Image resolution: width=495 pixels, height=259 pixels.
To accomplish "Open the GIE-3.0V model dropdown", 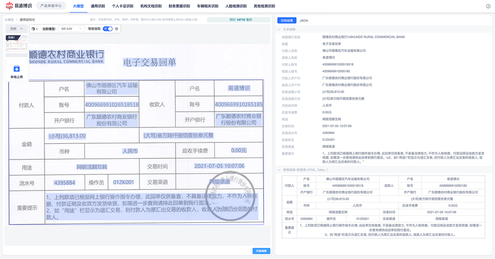I will (x=71, y=29).
